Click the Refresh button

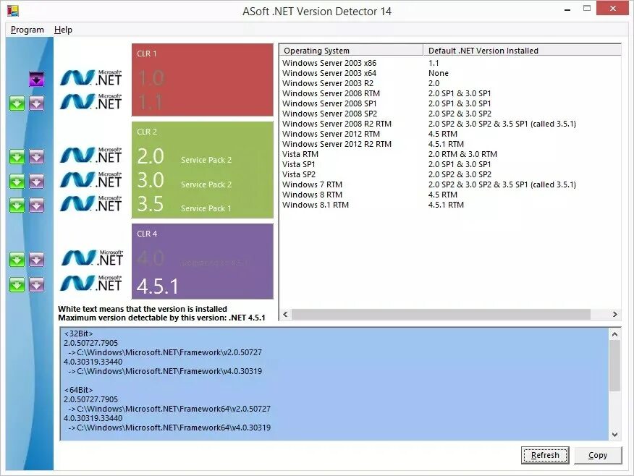[x=545, y=455]
